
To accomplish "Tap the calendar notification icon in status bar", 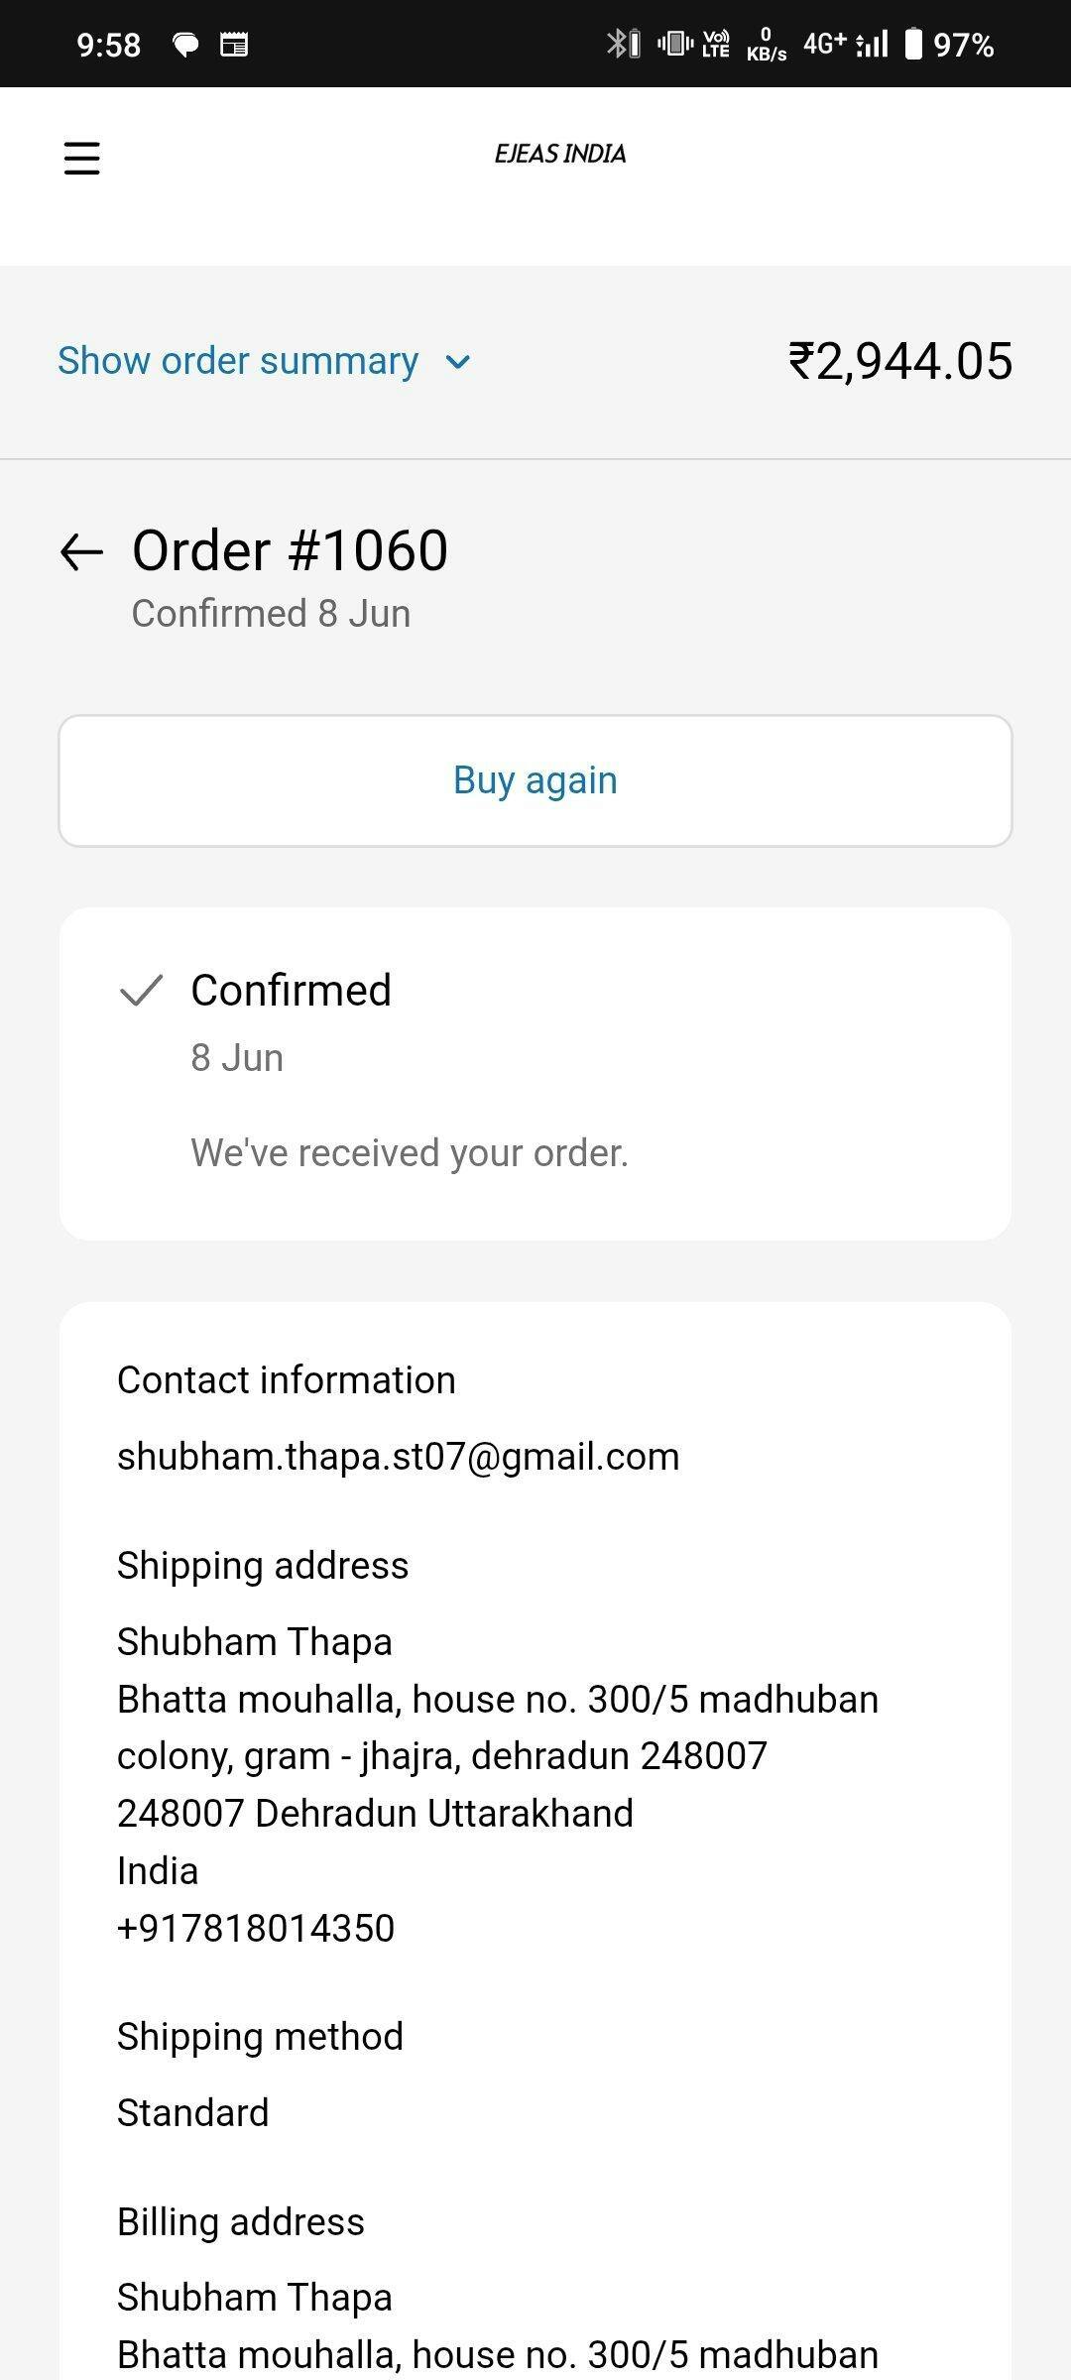I will (234, 45).
